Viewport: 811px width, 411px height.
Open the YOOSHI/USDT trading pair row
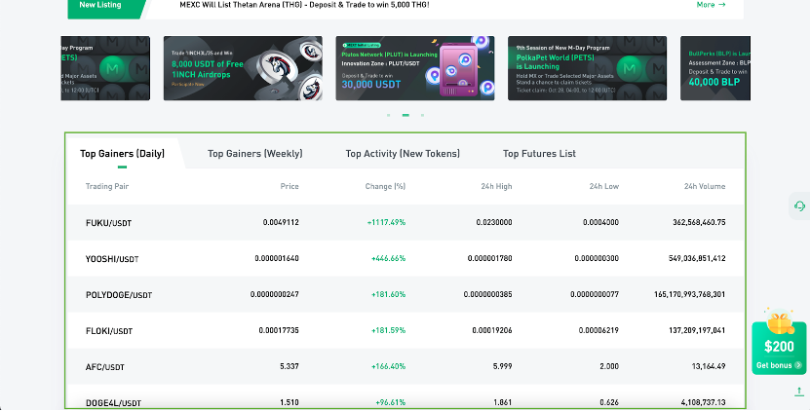tap(112, 259)
